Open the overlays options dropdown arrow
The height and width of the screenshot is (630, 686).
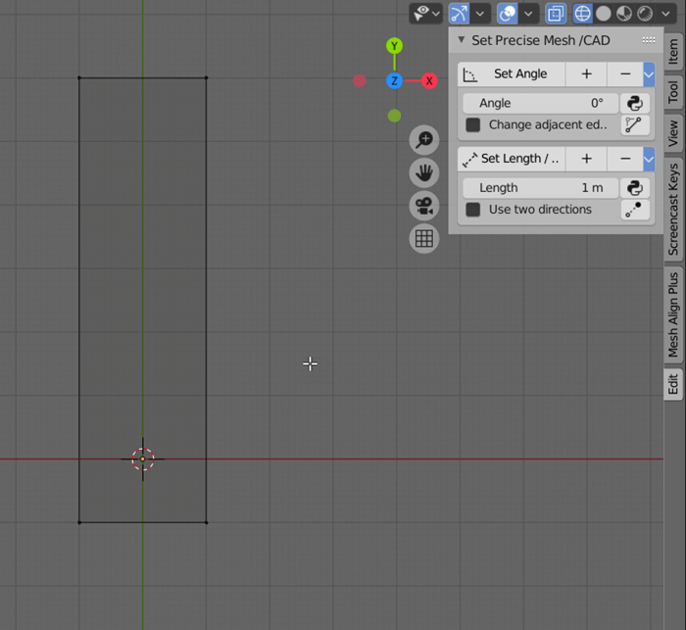point(528,14)
